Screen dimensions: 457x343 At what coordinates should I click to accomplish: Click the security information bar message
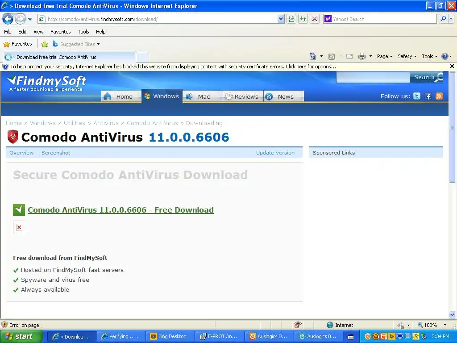(173, 67)
